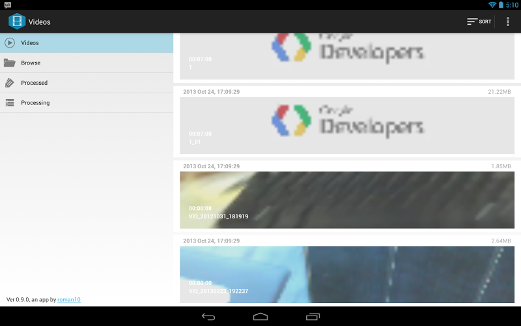Tap the 5:10 clock in status bar

[512, 5]
